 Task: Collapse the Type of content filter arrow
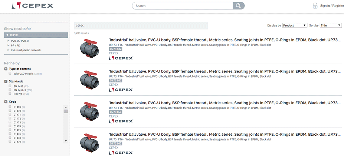pos(6,69)
